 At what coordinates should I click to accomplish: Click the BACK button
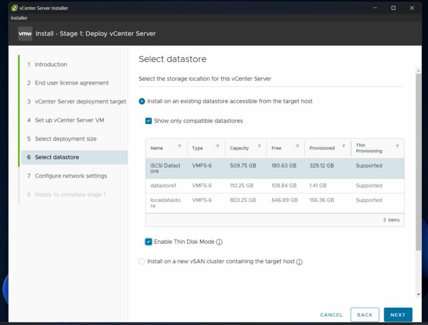coord(364,315)
